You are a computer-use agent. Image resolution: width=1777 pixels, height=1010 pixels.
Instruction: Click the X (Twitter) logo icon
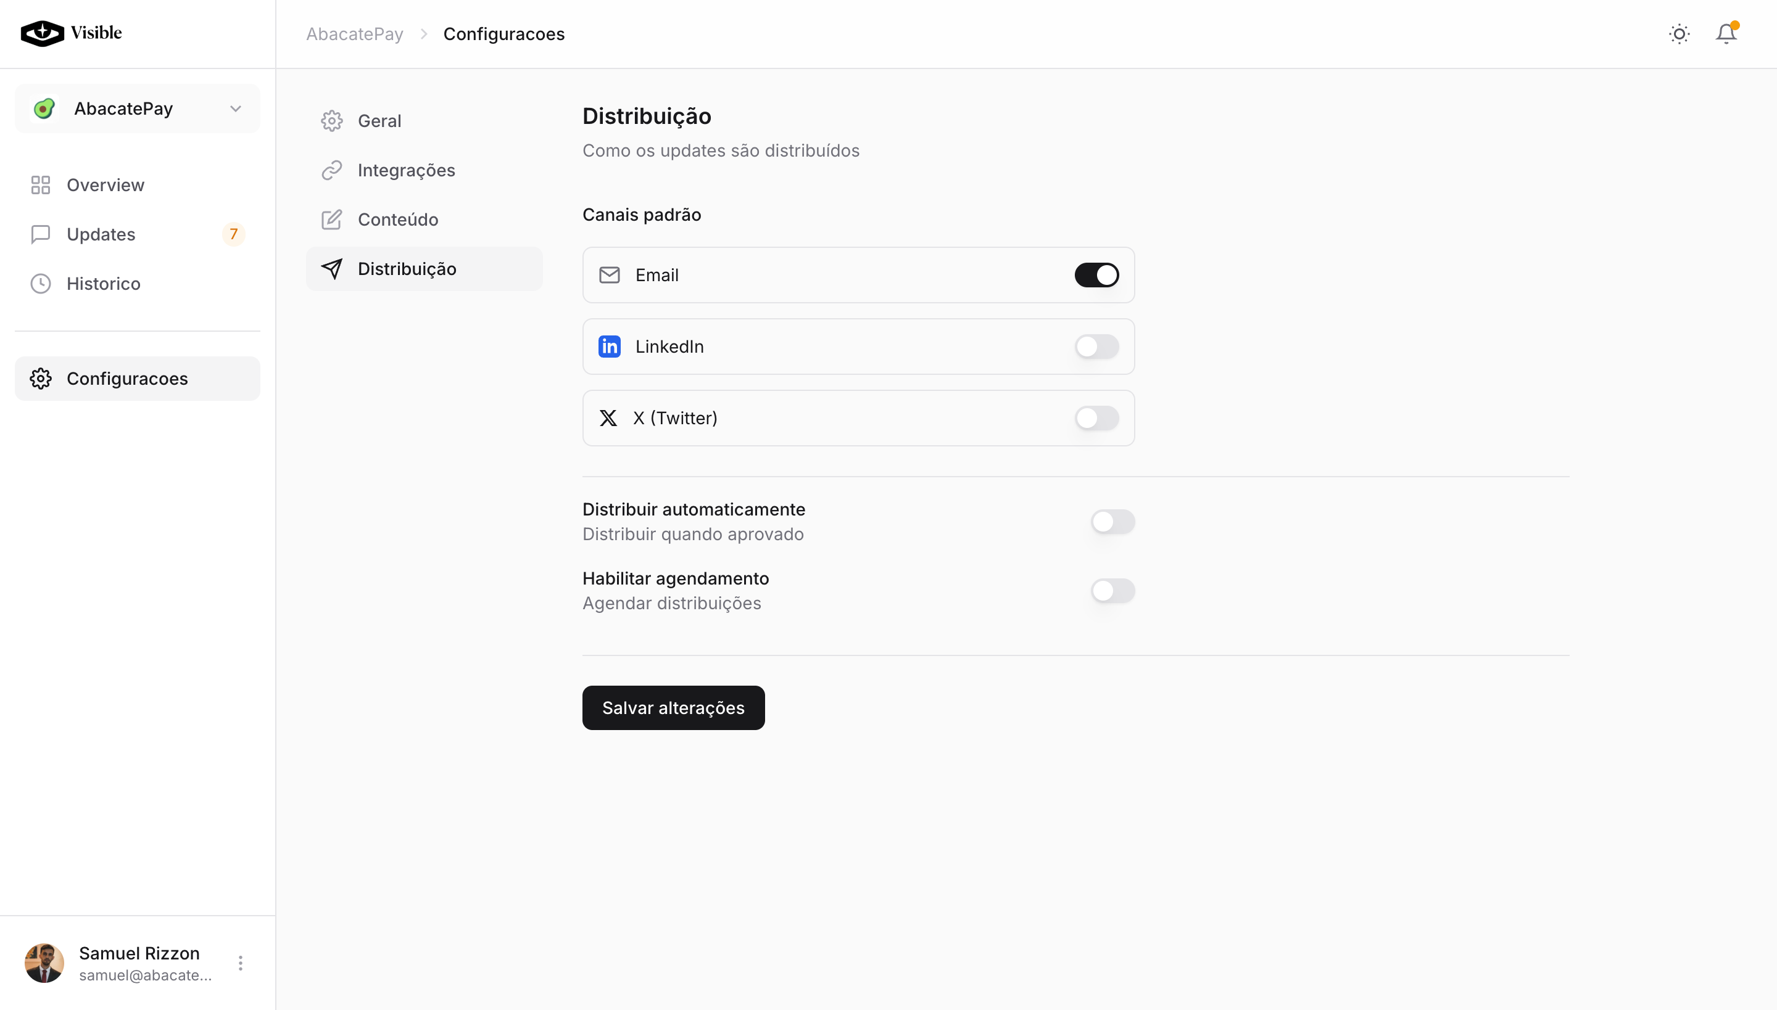click(x=608, y=417)
